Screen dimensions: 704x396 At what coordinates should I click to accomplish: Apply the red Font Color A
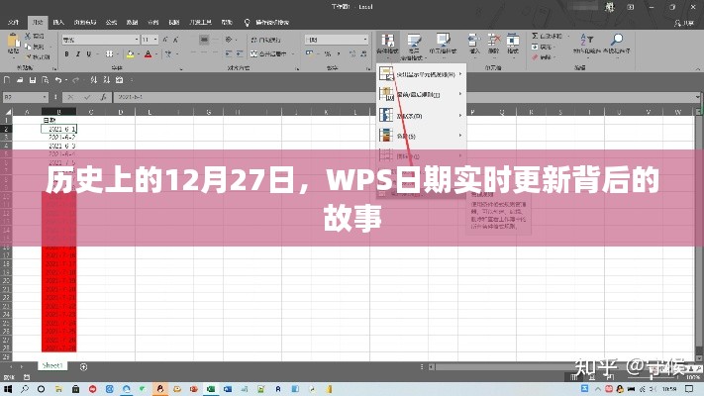[x=149, y=54]
